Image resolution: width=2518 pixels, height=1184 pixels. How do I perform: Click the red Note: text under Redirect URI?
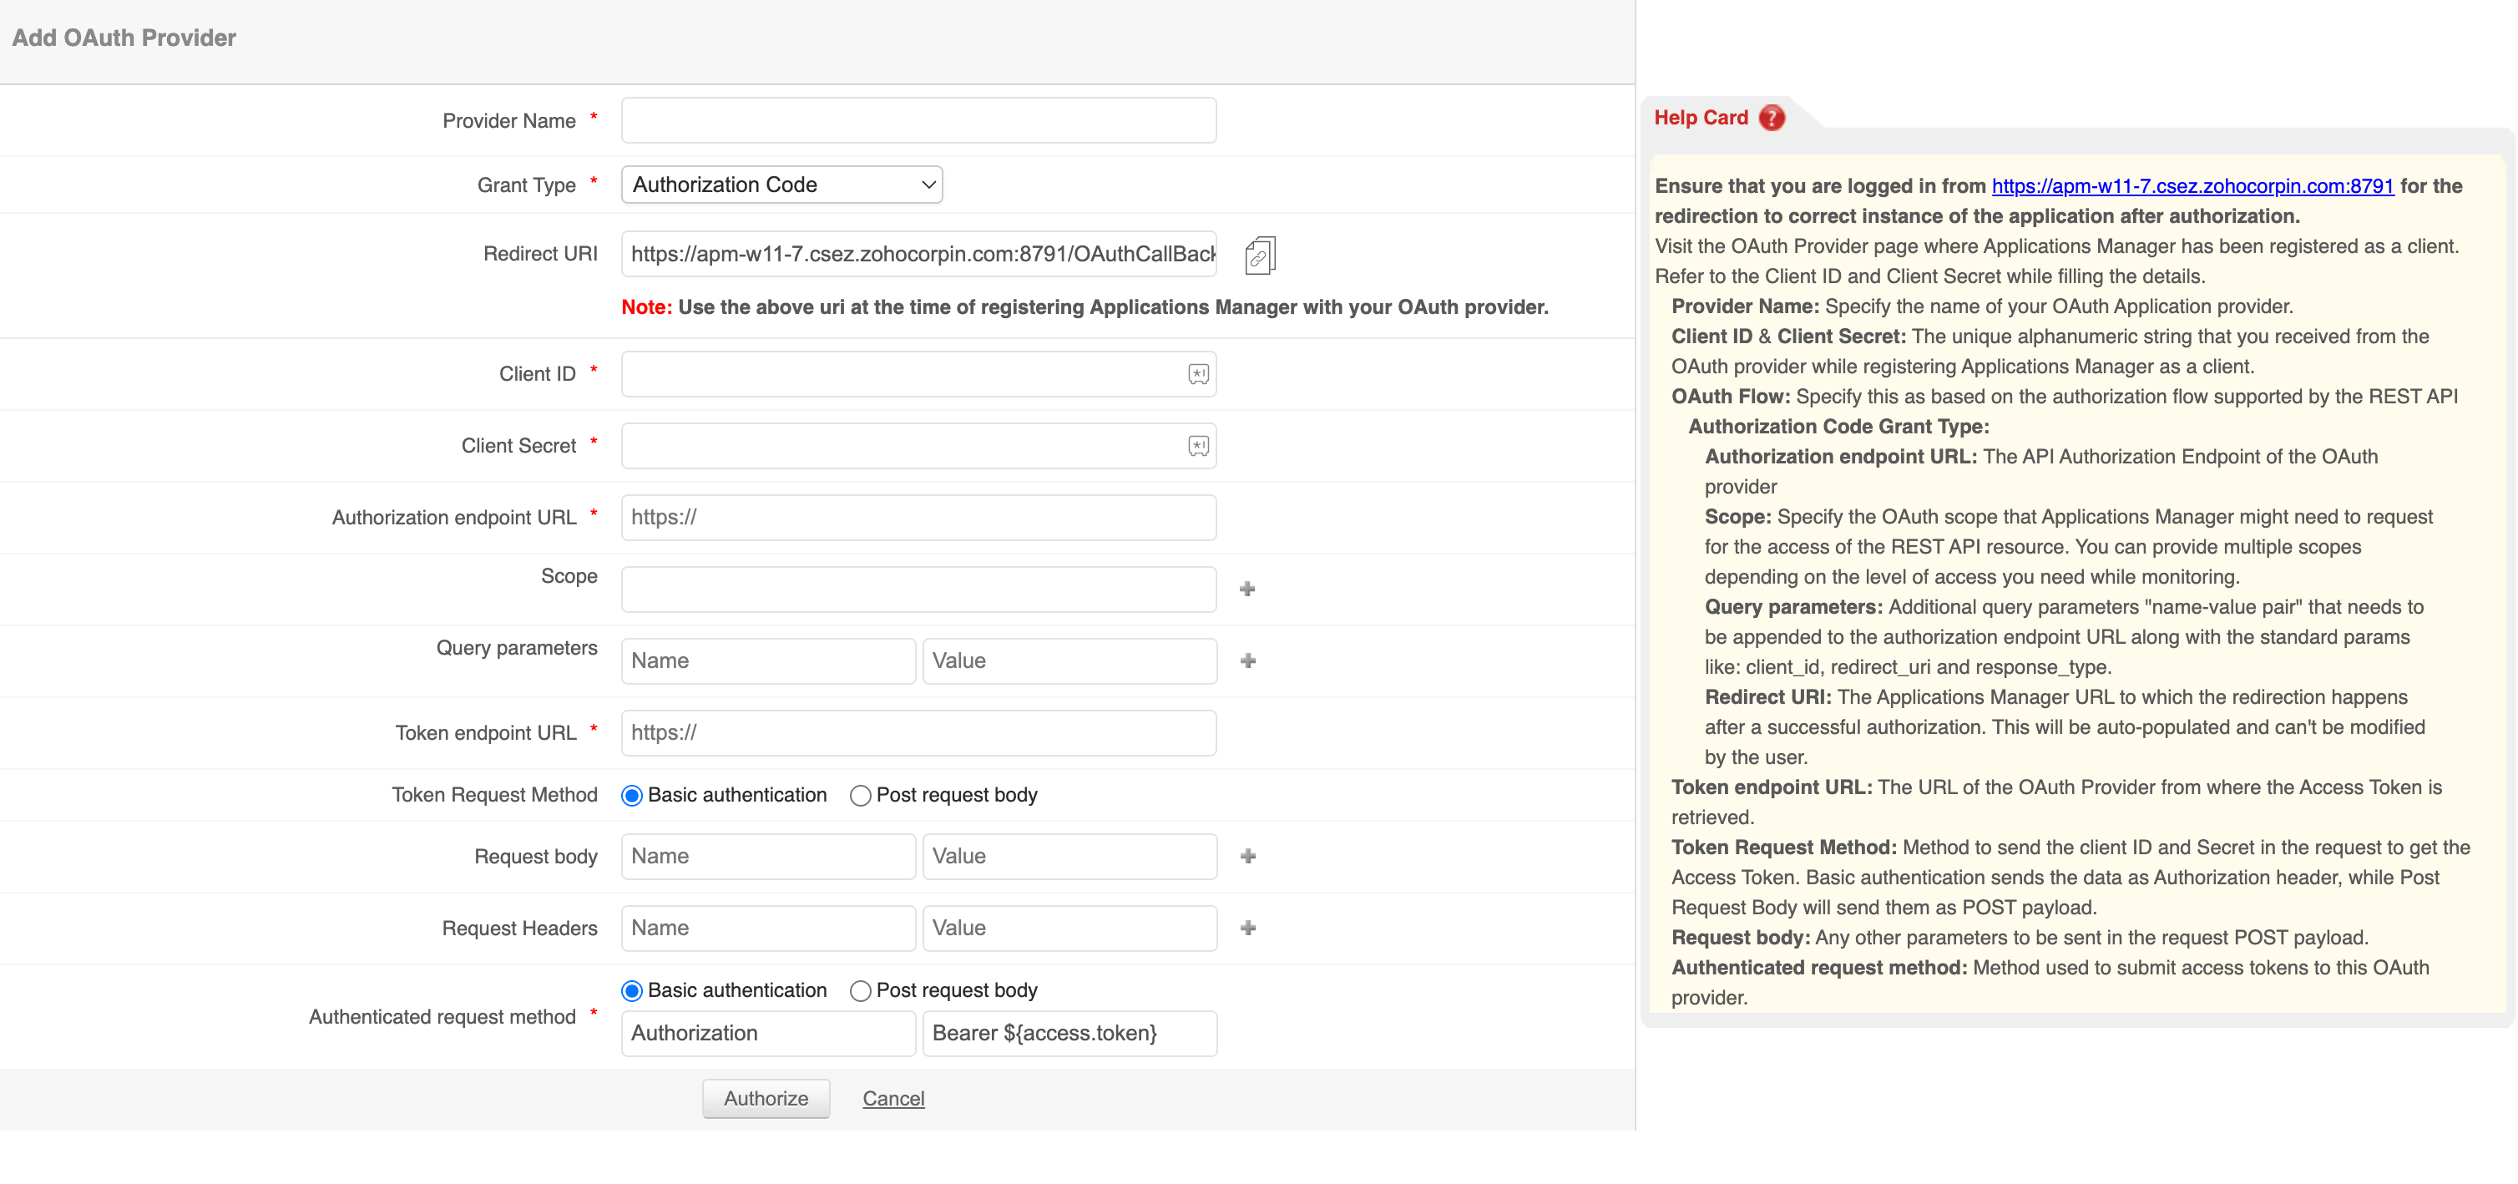click(646, 307)
